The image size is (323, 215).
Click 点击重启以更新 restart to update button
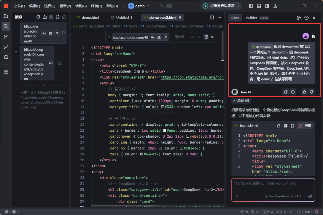[222, 6]
